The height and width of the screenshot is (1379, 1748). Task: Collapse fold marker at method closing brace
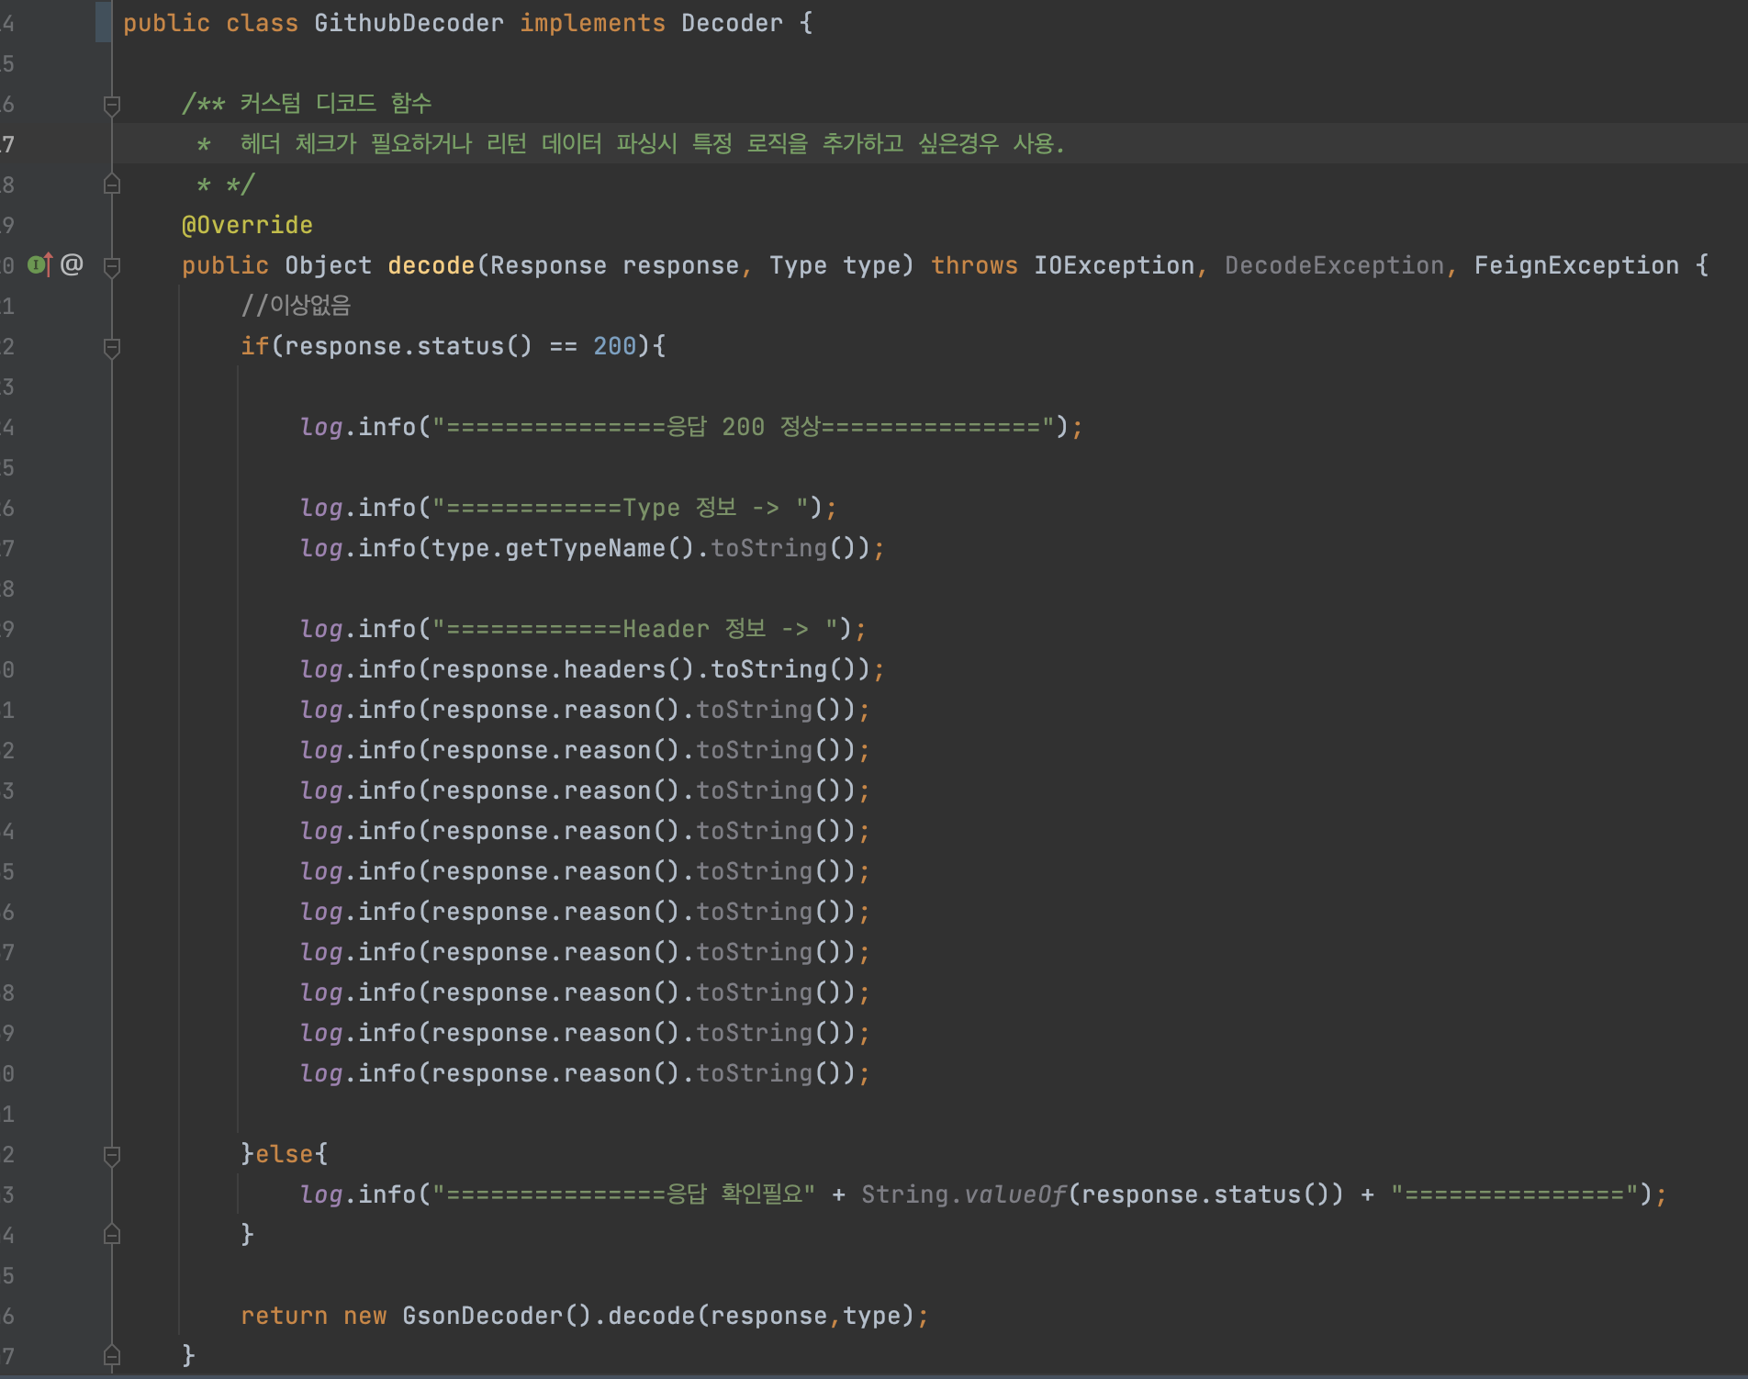coord(112,1355)
